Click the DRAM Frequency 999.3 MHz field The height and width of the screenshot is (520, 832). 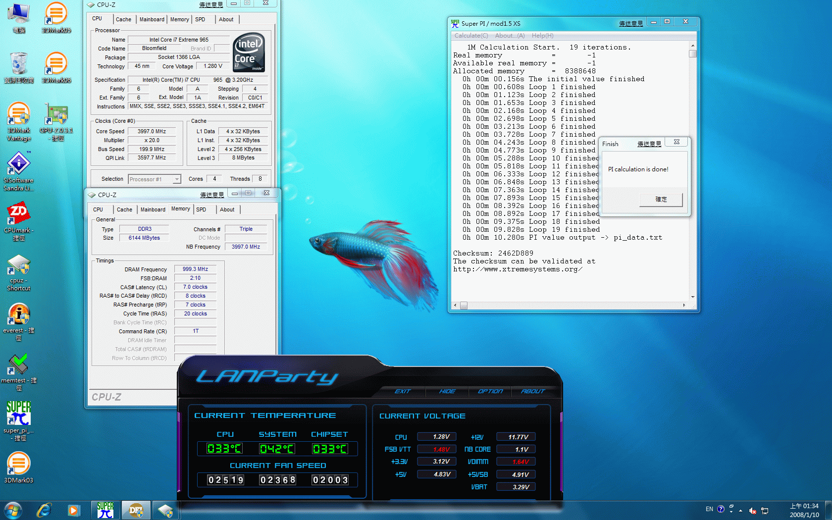point(195,269)
